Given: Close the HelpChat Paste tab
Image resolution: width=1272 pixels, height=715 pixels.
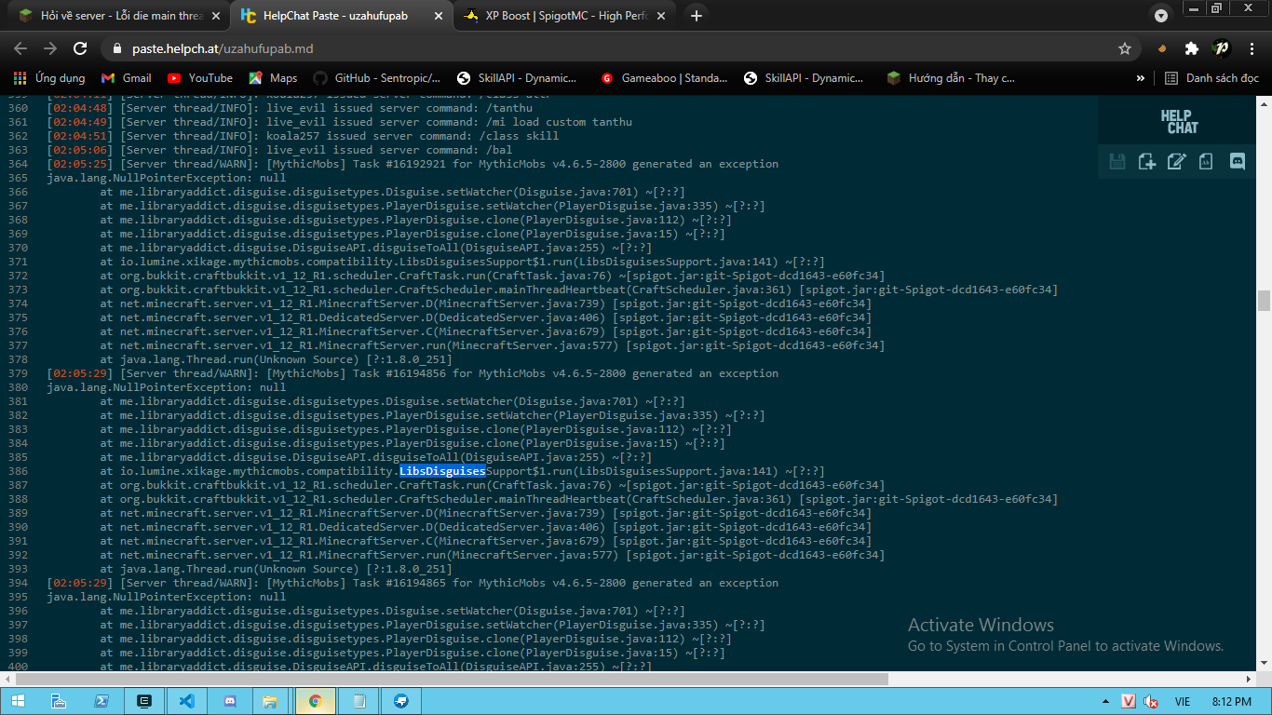Looking at the screenshot, I should pos(437,16).
